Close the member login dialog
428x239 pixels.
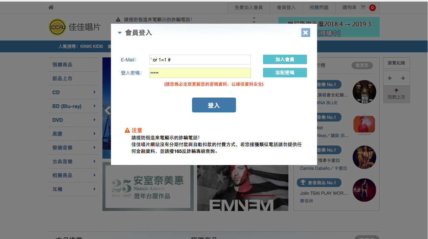pyautogui.click(x=306, y=32)
